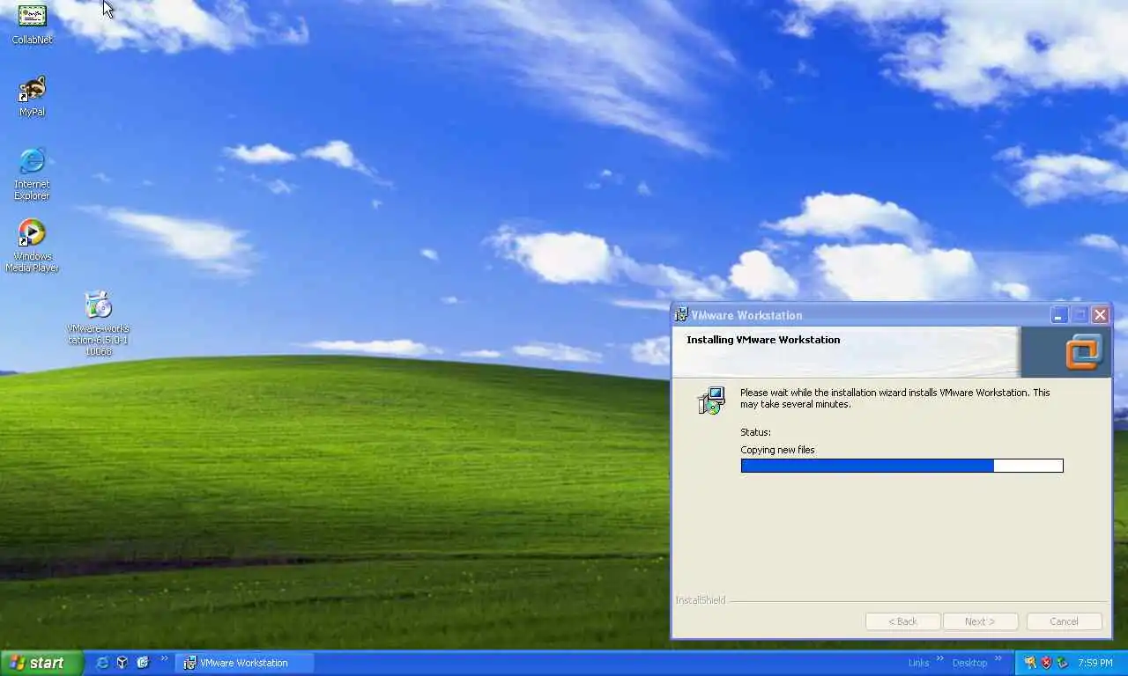This screenshot has height=676, width=1128.
Task: Select the VMware-workstation installer file on desktop
Action: 98,323
